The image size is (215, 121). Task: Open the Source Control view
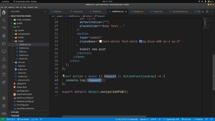[x=4, y=28]
